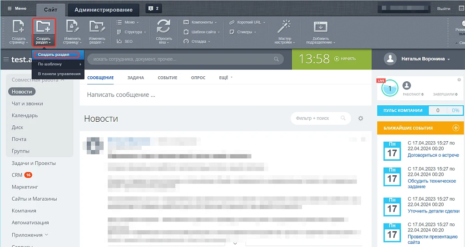
Task: Click the hamburger icon left of test.a
Action: coord(6,59)
